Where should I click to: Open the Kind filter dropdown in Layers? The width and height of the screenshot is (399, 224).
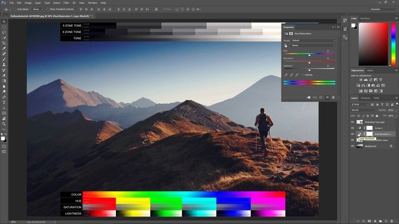(360, 105)
